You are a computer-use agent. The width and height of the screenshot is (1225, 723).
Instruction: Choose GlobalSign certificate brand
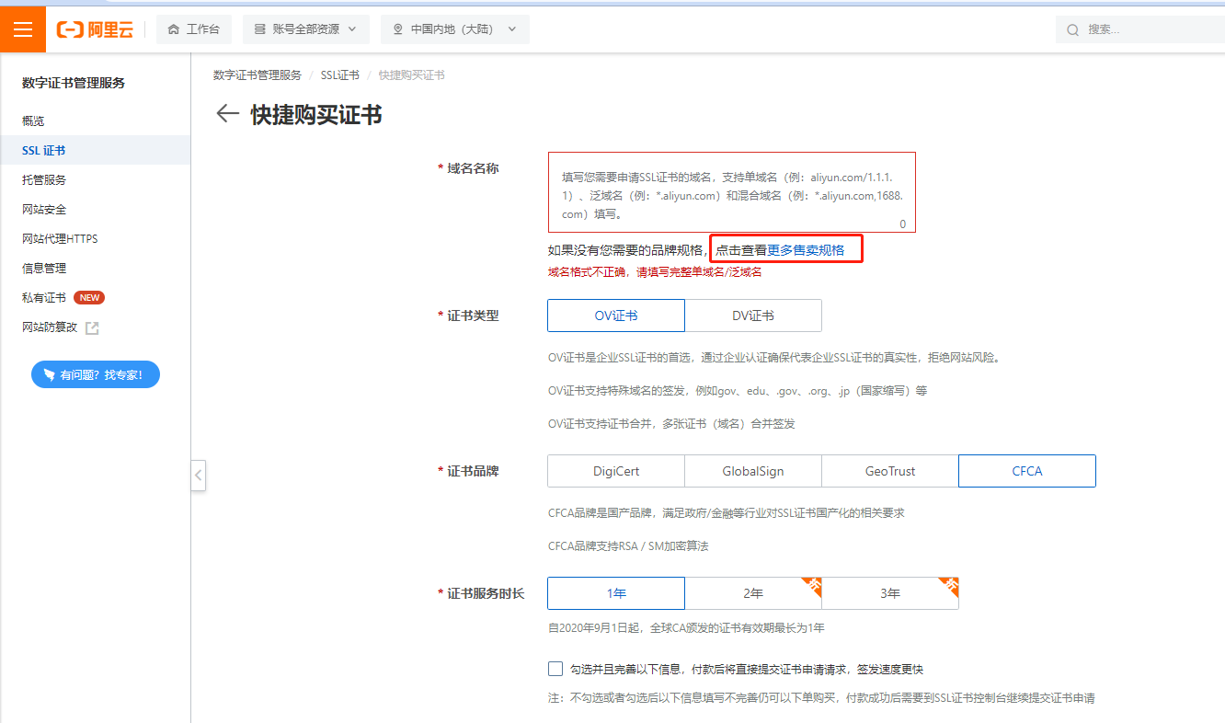pyautogui.click(x=753, y=471)
